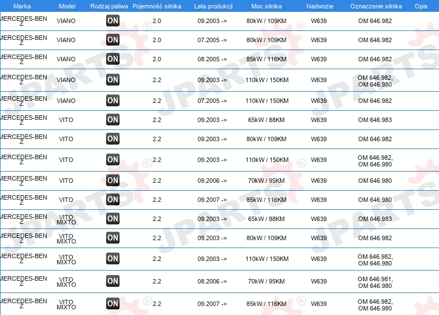Viewport: 439px width, 315px height.
Task: Click the Model column header
Action: (67, 6)
